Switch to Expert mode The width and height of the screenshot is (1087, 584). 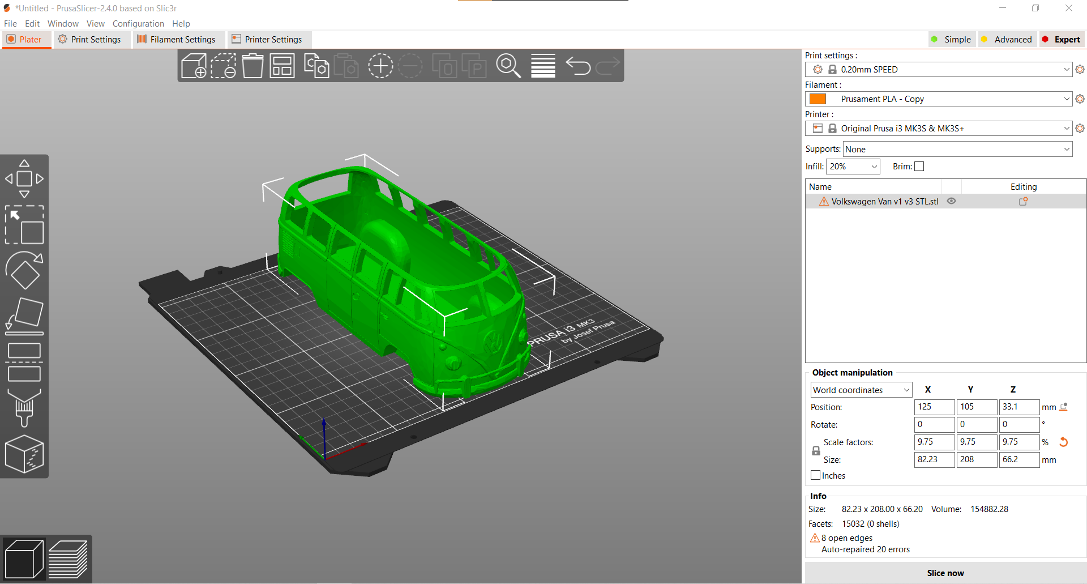(x=1062, y=39)
